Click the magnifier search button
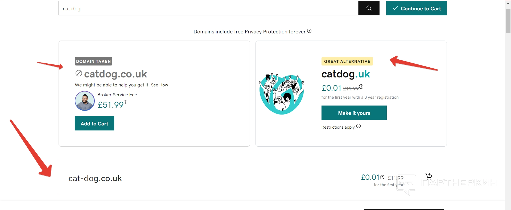The image size is (511, 210). pos(369,8)
